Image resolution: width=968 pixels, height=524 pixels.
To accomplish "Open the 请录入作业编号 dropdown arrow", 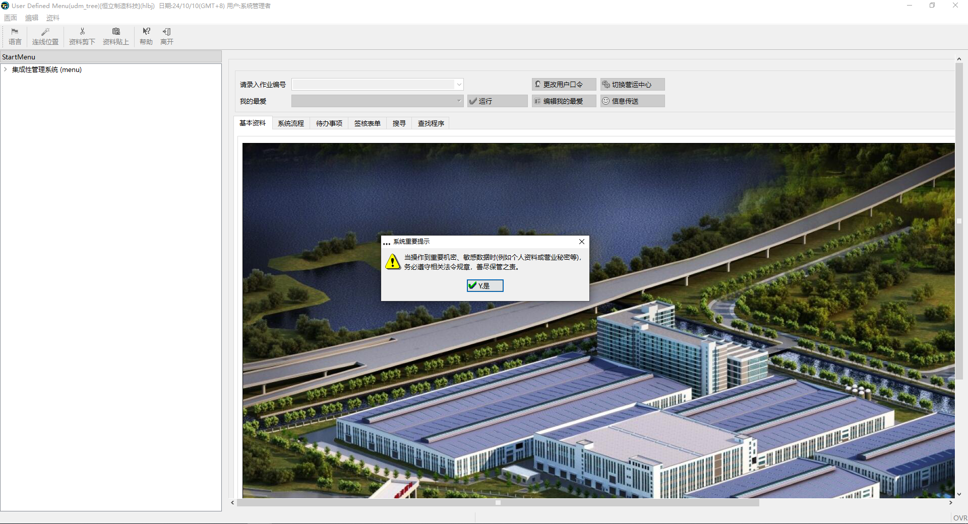I will point(459,85).
